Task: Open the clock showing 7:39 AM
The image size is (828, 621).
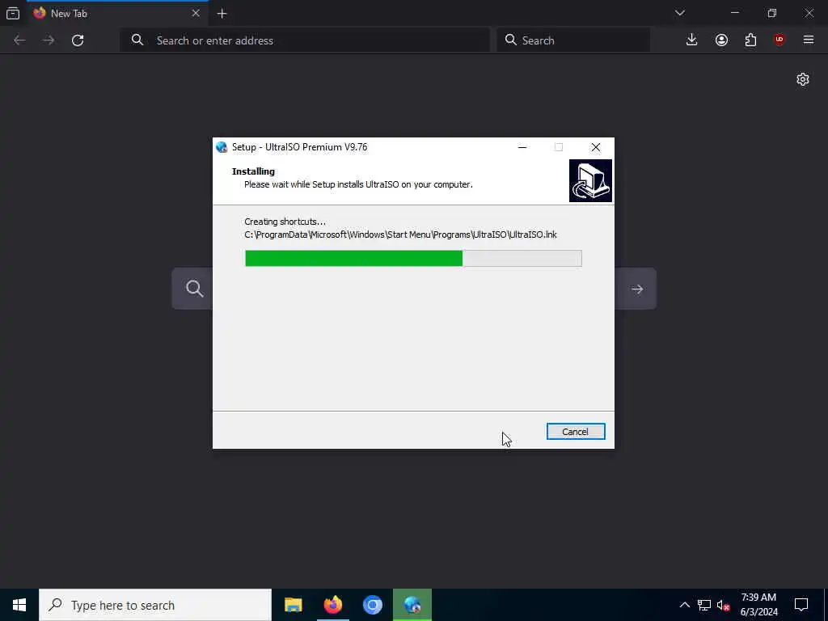Action: point(758,605)
